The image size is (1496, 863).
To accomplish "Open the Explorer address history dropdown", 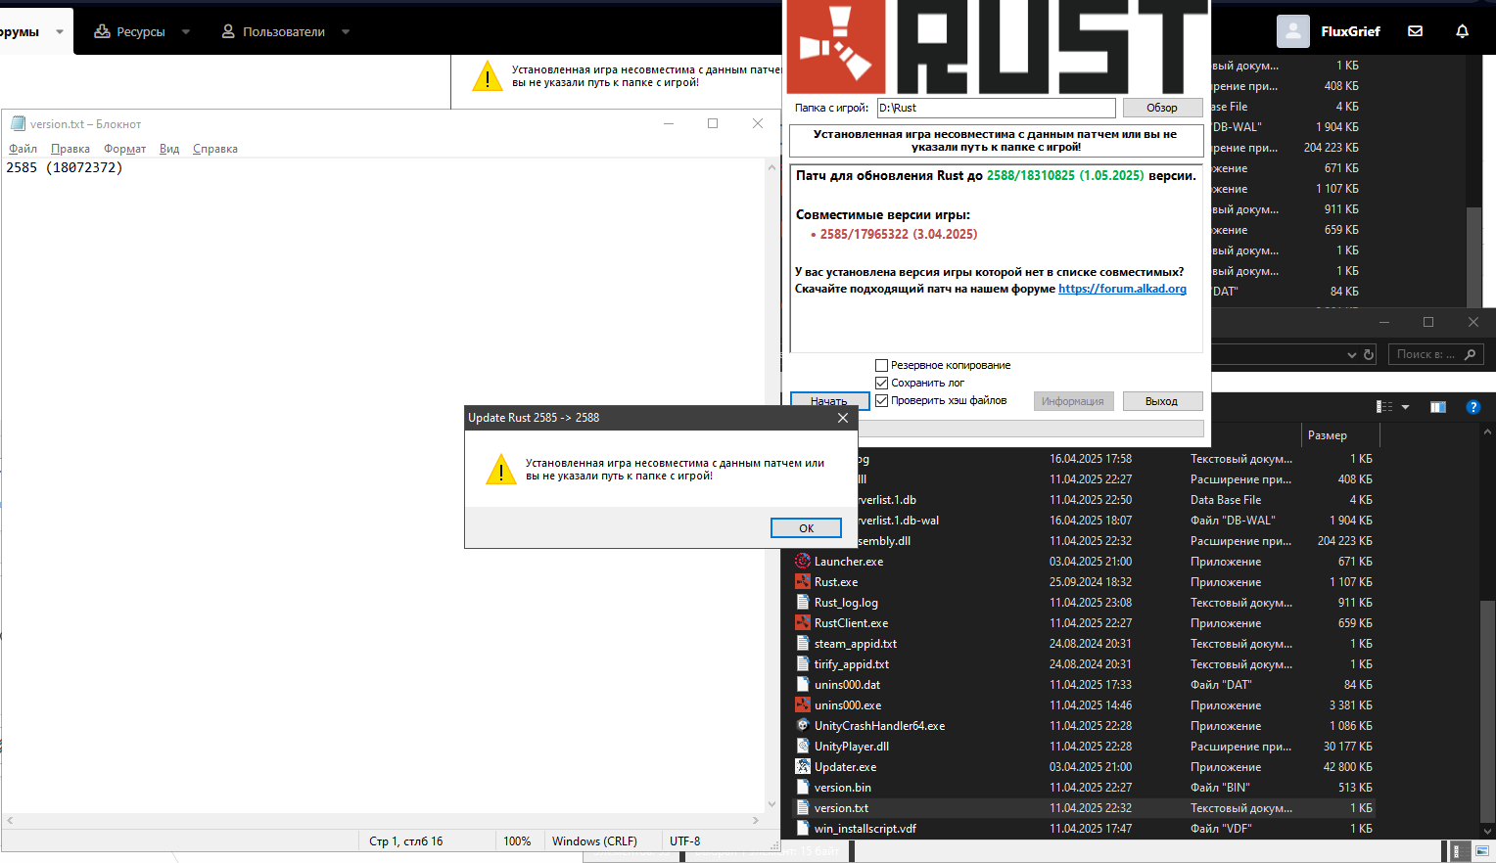I will tap(1352, 354).
